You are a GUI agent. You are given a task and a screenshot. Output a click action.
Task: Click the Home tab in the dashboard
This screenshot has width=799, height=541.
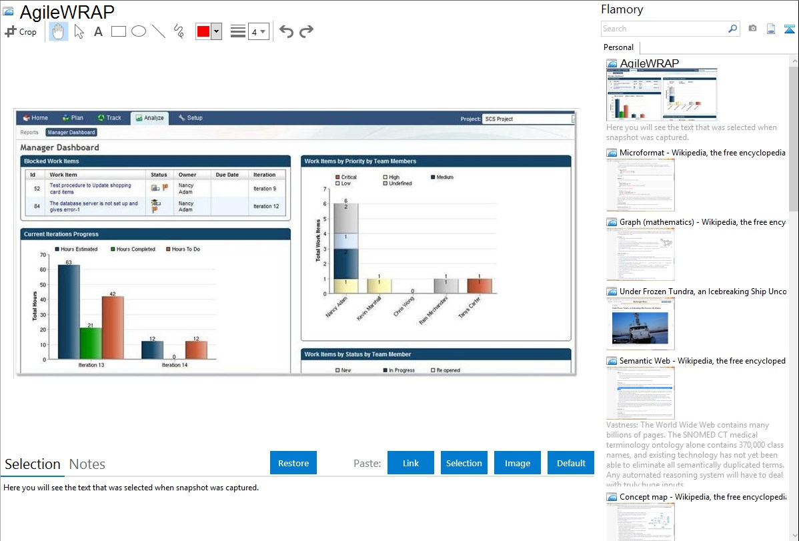[x=35, y=118]
